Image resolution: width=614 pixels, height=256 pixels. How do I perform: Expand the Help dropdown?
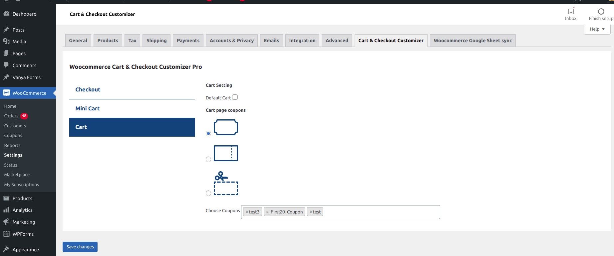coord(597,29)
